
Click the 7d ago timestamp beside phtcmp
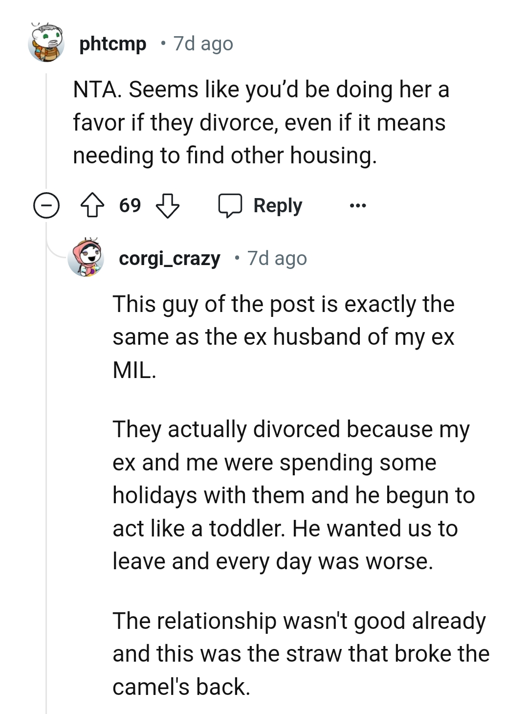click(203, 44)
